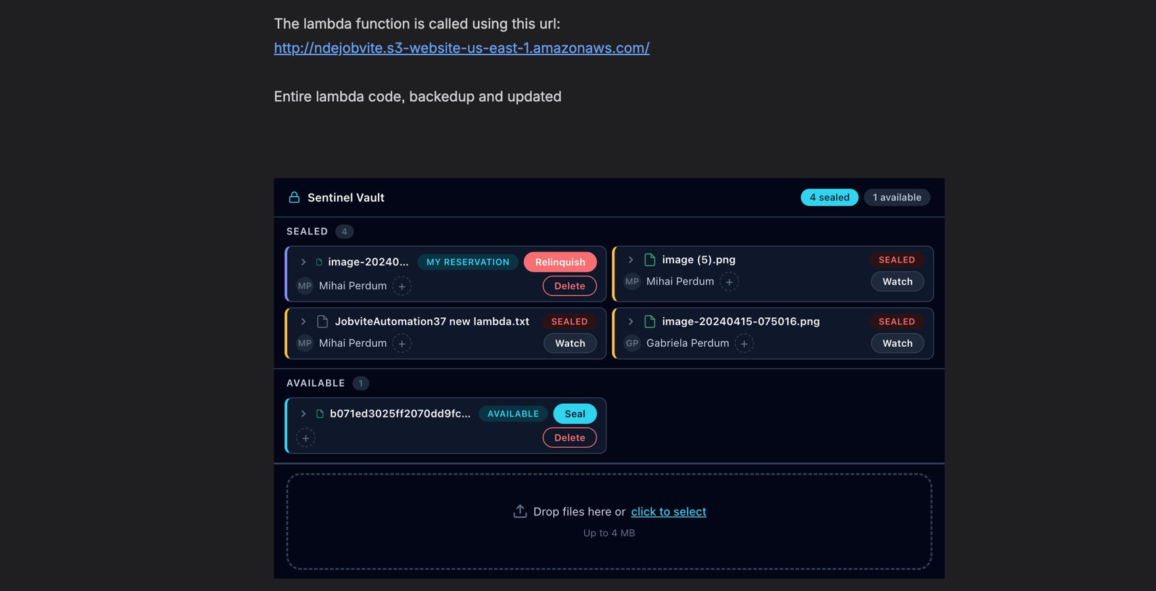Screen dimensions: 1156x591
Task: Expand the image-20240... reserved file entry
Action: [x=303, y=261]
